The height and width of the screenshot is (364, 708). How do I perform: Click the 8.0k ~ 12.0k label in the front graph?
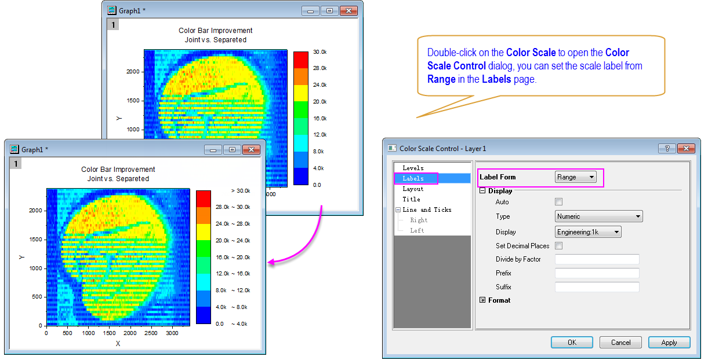[x=233, y=291]
